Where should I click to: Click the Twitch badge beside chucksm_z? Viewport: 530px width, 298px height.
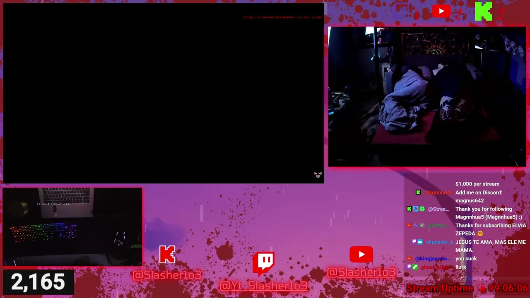(x=414, y=242)
